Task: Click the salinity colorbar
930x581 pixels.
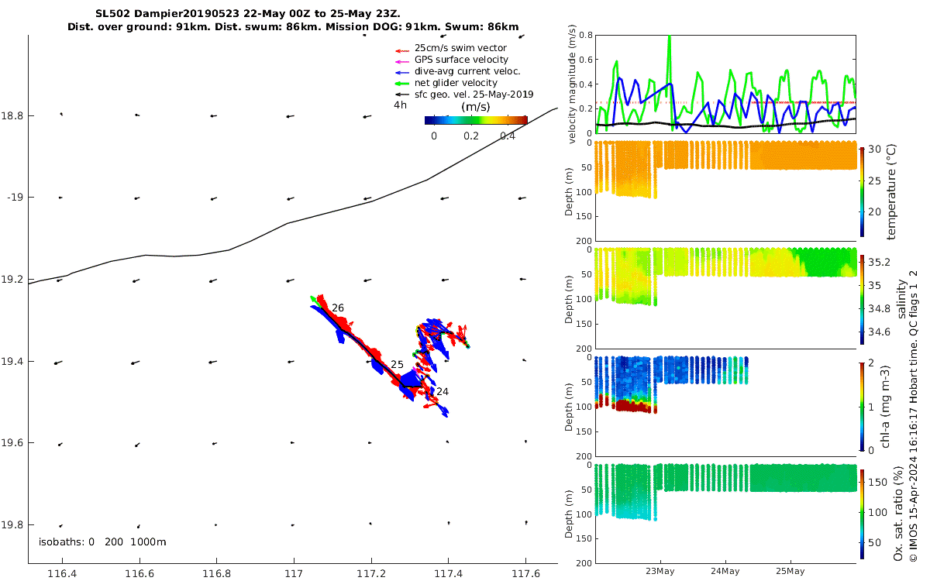Action: 863,298
